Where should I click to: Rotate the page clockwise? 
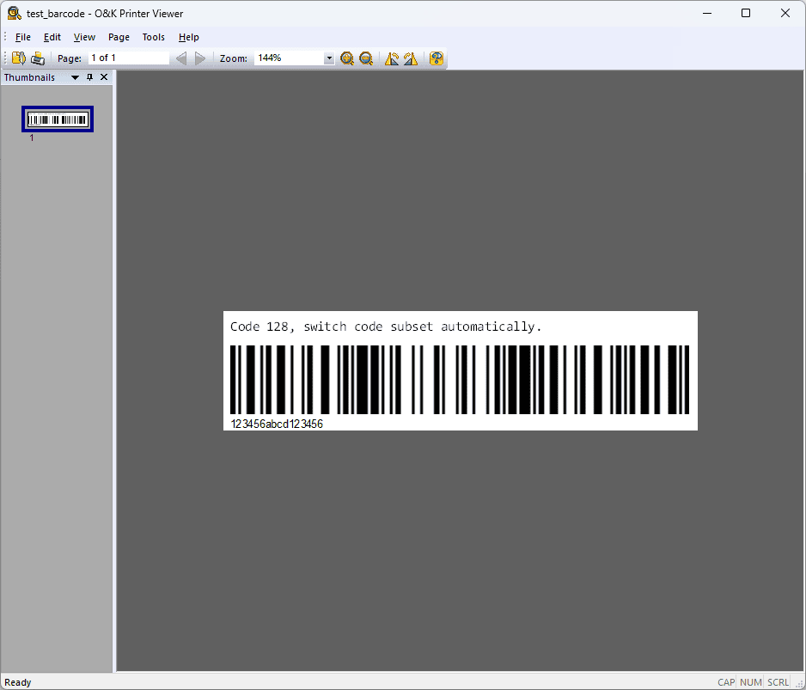click(411, 58)
